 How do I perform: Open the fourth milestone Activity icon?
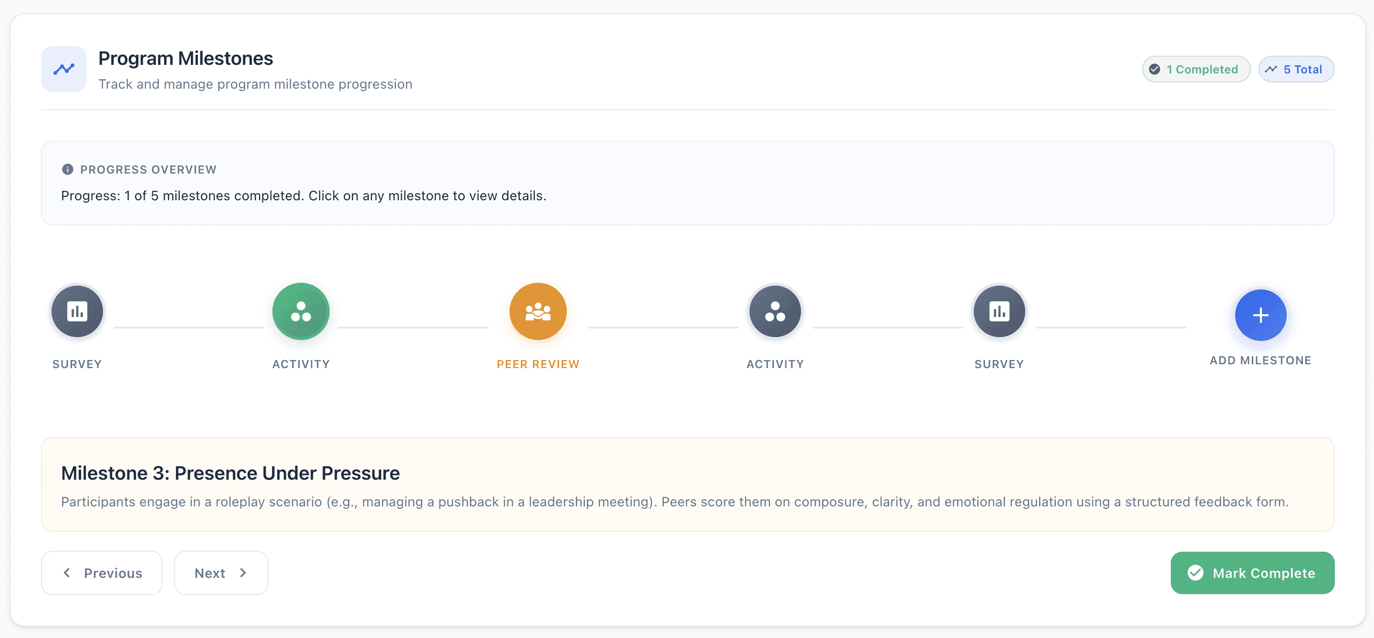pos(774,311)
